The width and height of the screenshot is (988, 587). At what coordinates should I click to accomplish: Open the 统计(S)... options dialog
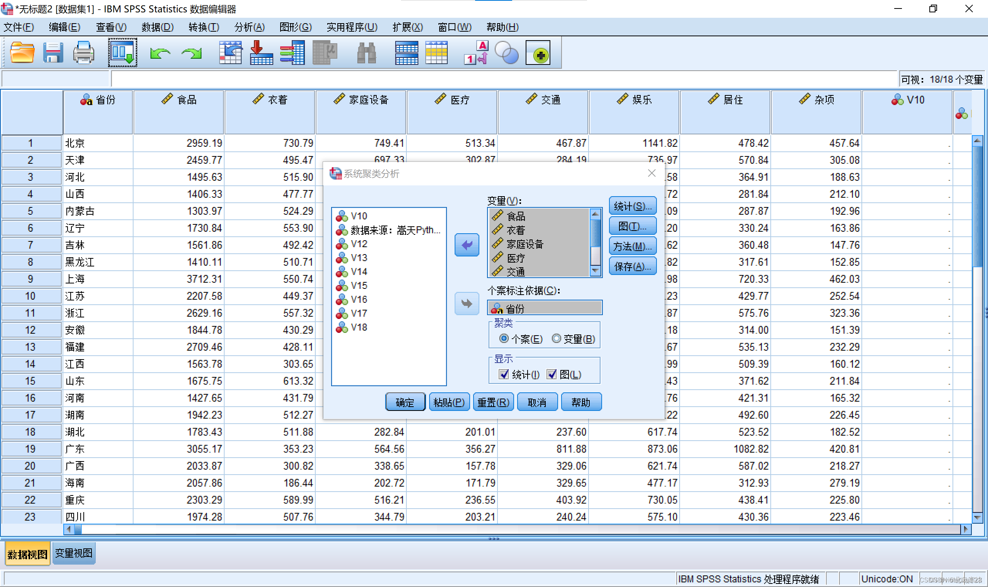[x=632, y=206]
